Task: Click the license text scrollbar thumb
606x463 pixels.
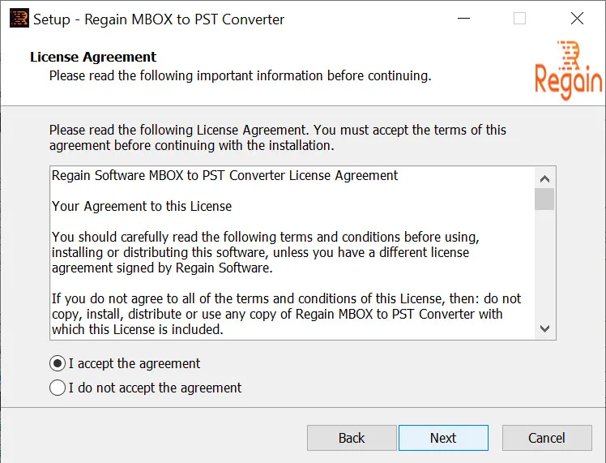Action: click(x=544, y=199)
